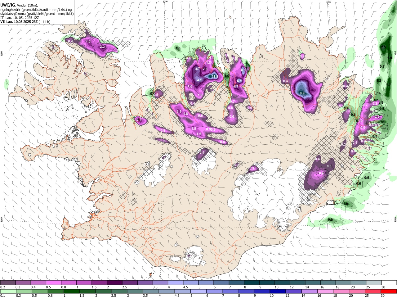
Task: Click the 9.9 snowfall maximum value
Action: 302,93
